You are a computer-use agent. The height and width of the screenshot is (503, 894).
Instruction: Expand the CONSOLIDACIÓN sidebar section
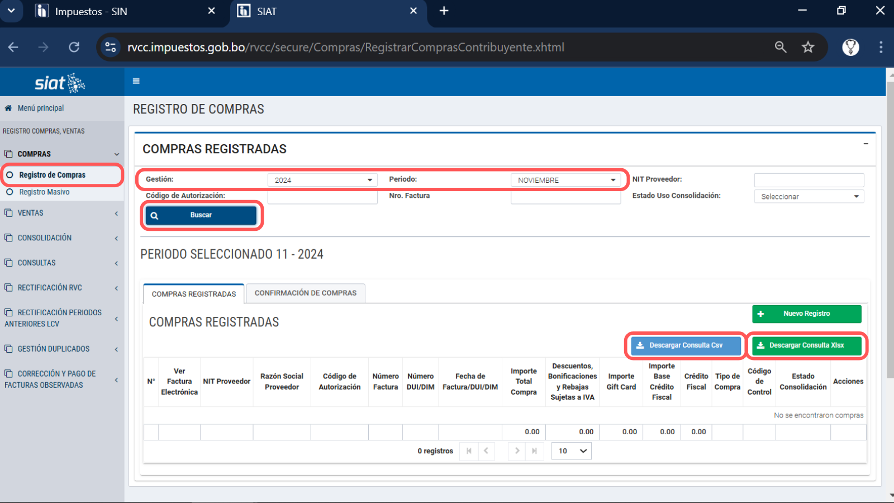point(116,238)
